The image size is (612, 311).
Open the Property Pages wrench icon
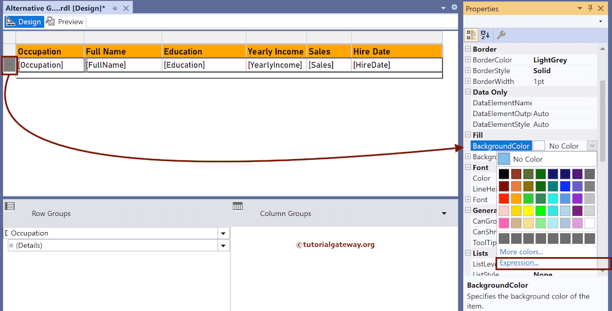[x=501, y=35]
